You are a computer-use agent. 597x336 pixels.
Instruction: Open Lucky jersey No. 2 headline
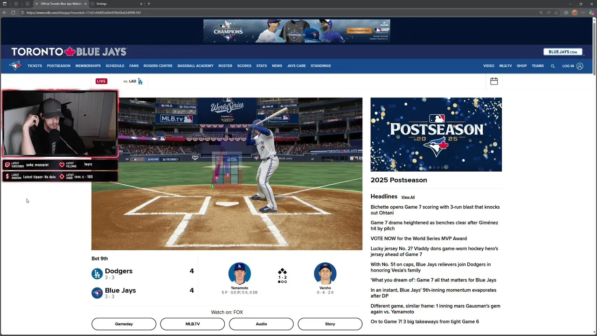pyautogui.click(x=434, y=252)
